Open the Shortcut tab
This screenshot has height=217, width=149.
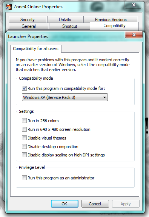tap(69, 26)
